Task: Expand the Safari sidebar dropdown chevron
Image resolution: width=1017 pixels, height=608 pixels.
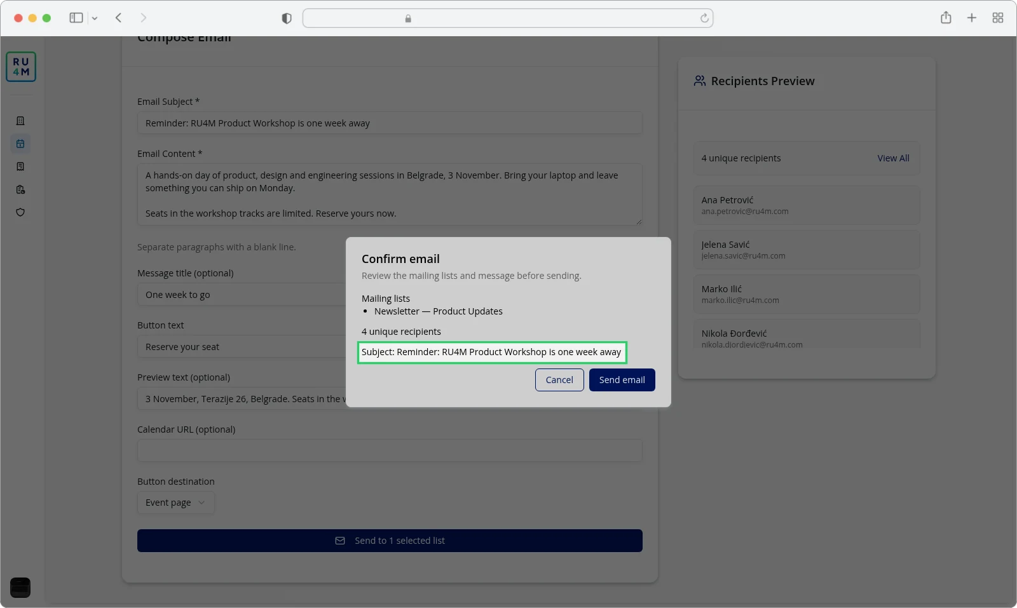Action: click(95, 18)
